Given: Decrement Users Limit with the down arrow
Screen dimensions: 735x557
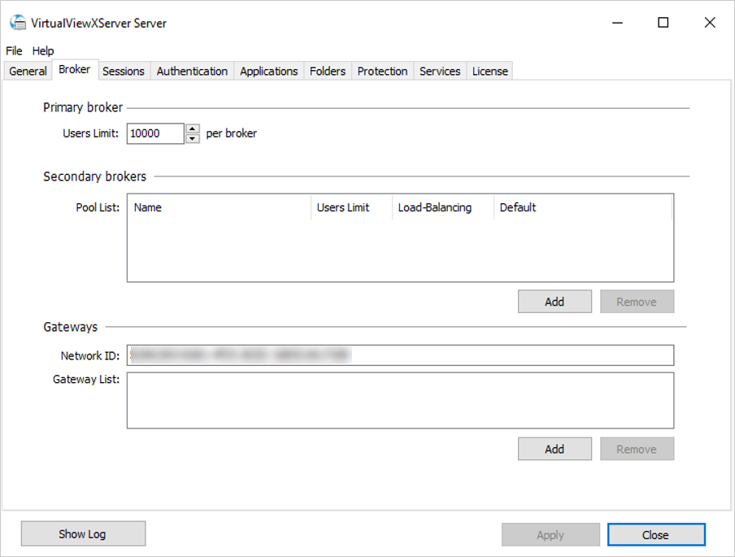Looking at the screenshot, I should click(x=192, y=137).
